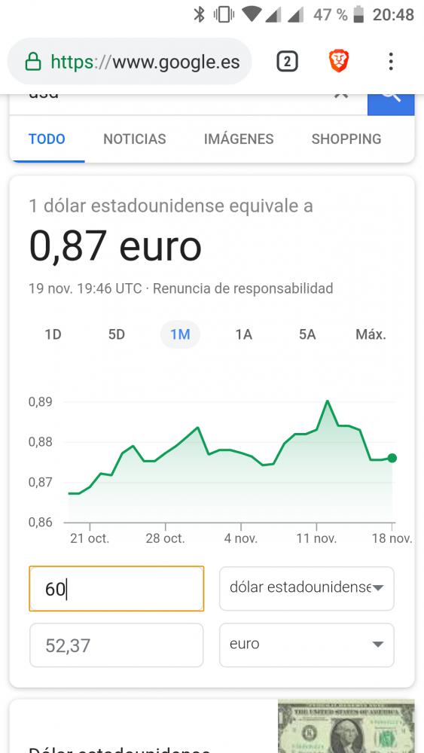Viewport: 424px width, 753px height.
Task: Open the SHOPPING tab
Action: (x=346, y=139)
